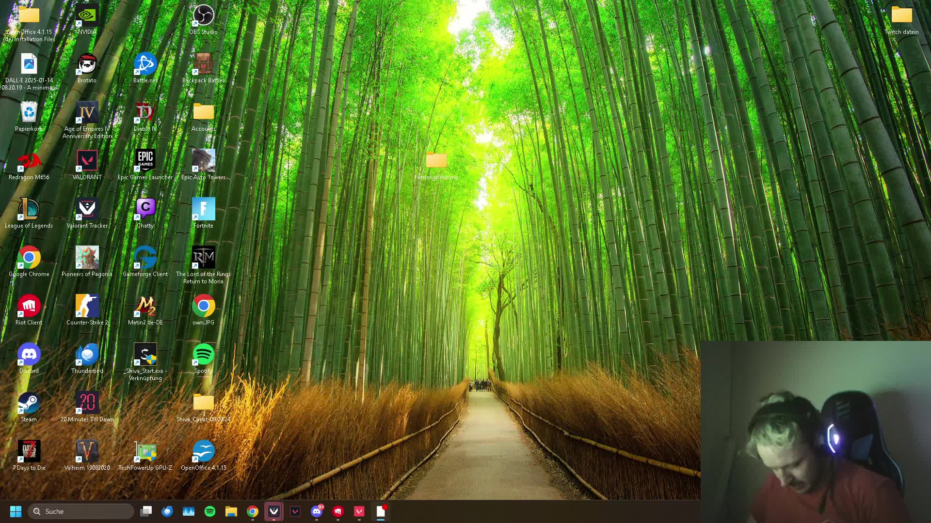Switch to Valorant Tracker in the taskbar
Viewport: 931px width, 523px height.
[x=274, y=511]
